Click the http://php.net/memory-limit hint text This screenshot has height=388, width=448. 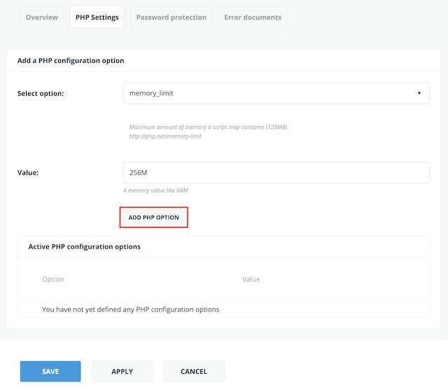(x=165, y=136)
